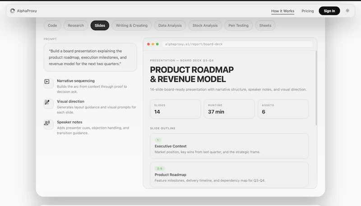Viewport: 361px width, 206px height.
Task: Click the Speaker notes heading
Action: pyautogui.click(x=69, y=122)
